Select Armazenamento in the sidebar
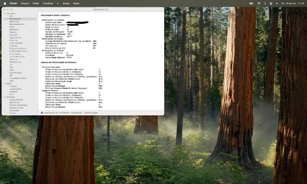Viewport: 307px width, 184px height. point(17,24)
